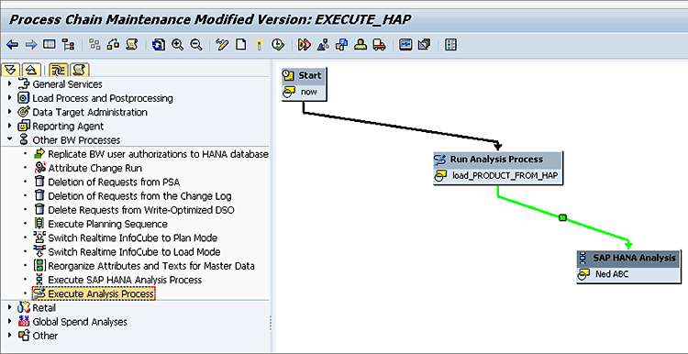Click the transport truck icon
The height and width of the screenshot is (354, 688).
[379, 44]
